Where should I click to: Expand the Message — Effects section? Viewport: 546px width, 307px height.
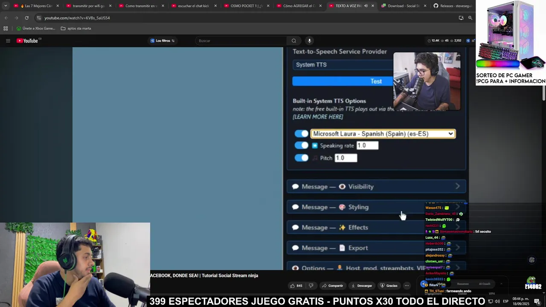coord(376,227)
